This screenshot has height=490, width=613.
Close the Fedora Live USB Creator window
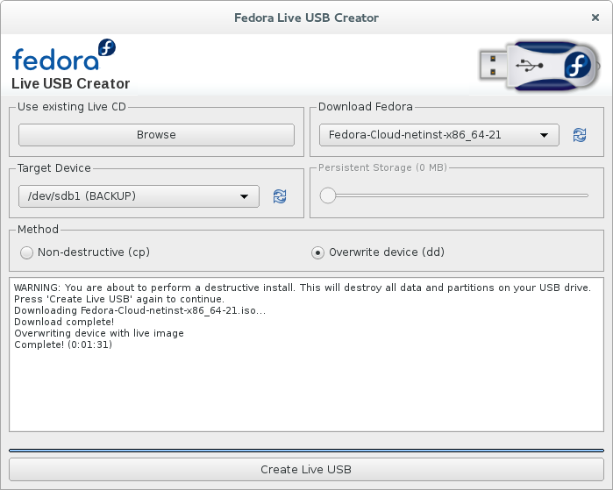pyautogui.click(x=595, y=18)
